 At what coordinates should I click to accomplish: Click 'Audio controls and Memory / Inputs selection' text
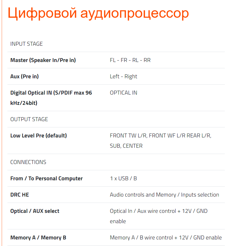coord(164,195)
